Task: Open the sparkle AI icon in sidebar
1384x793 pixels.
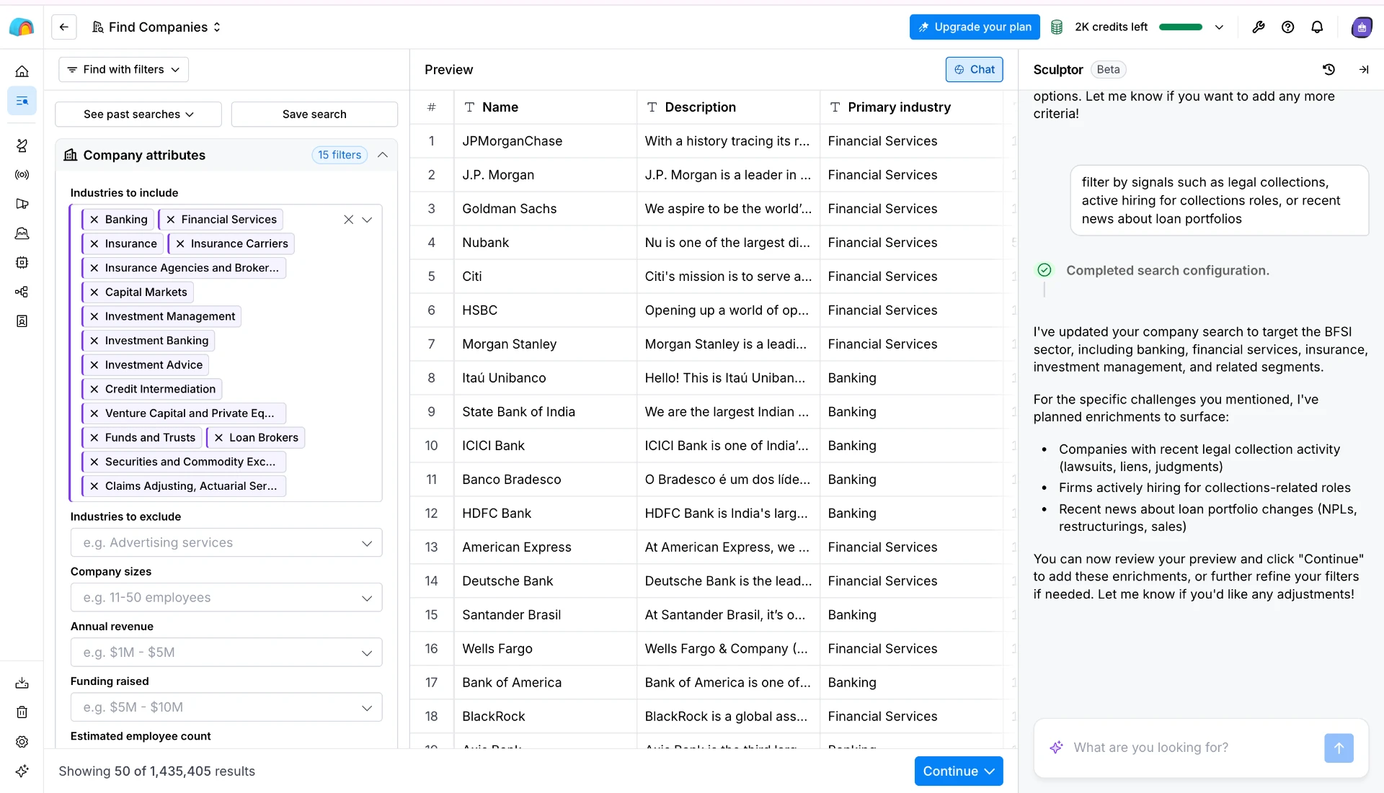Action: [x=22, y=771]
